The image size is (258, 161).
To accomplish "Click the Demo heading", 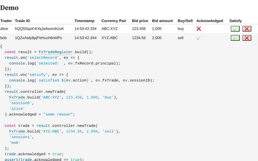I will point(9,8).
